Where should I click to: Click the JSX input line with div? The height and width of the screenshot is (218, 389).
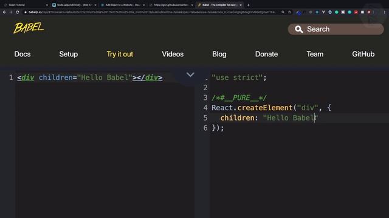pos(90,78)
